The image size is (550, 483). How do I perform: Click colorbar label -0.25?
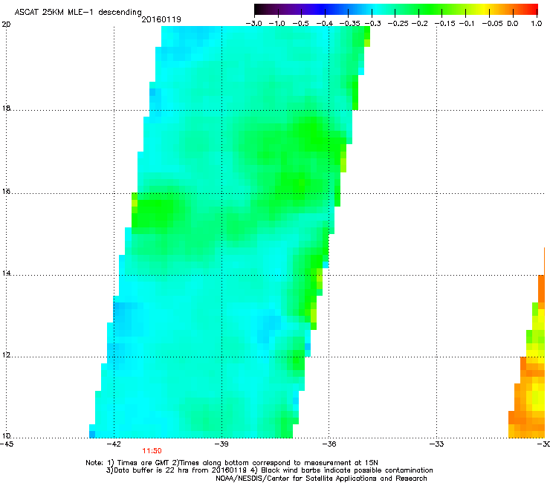[x=398, y=24]
